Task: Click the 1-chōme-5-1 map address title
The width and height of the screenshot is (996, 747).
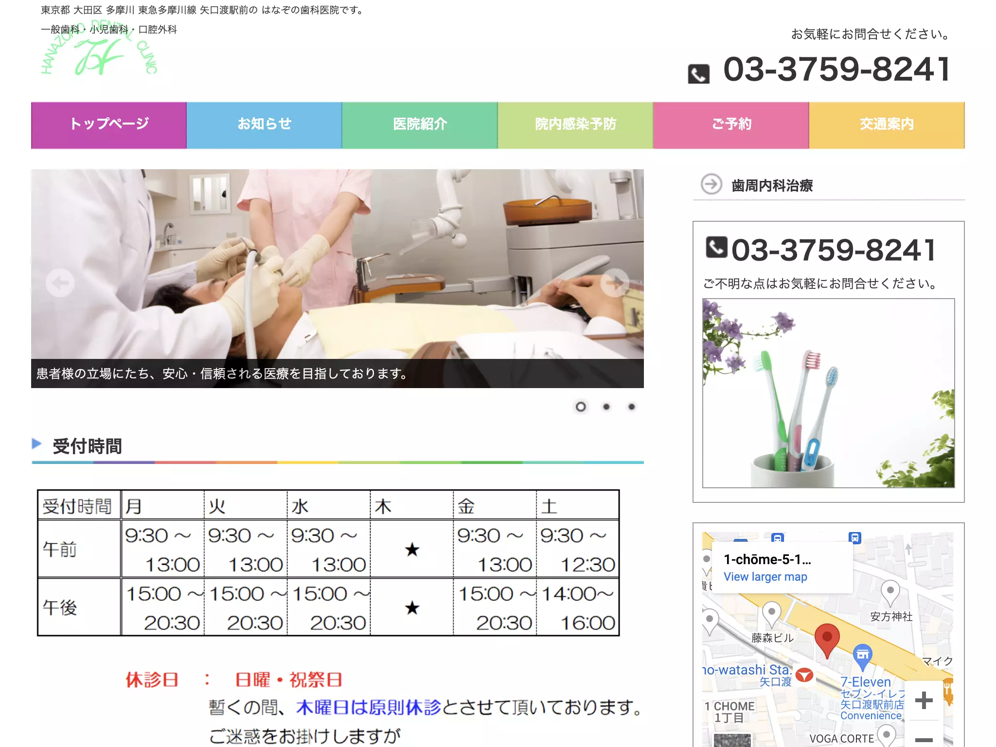Action: tap(767, 559)
